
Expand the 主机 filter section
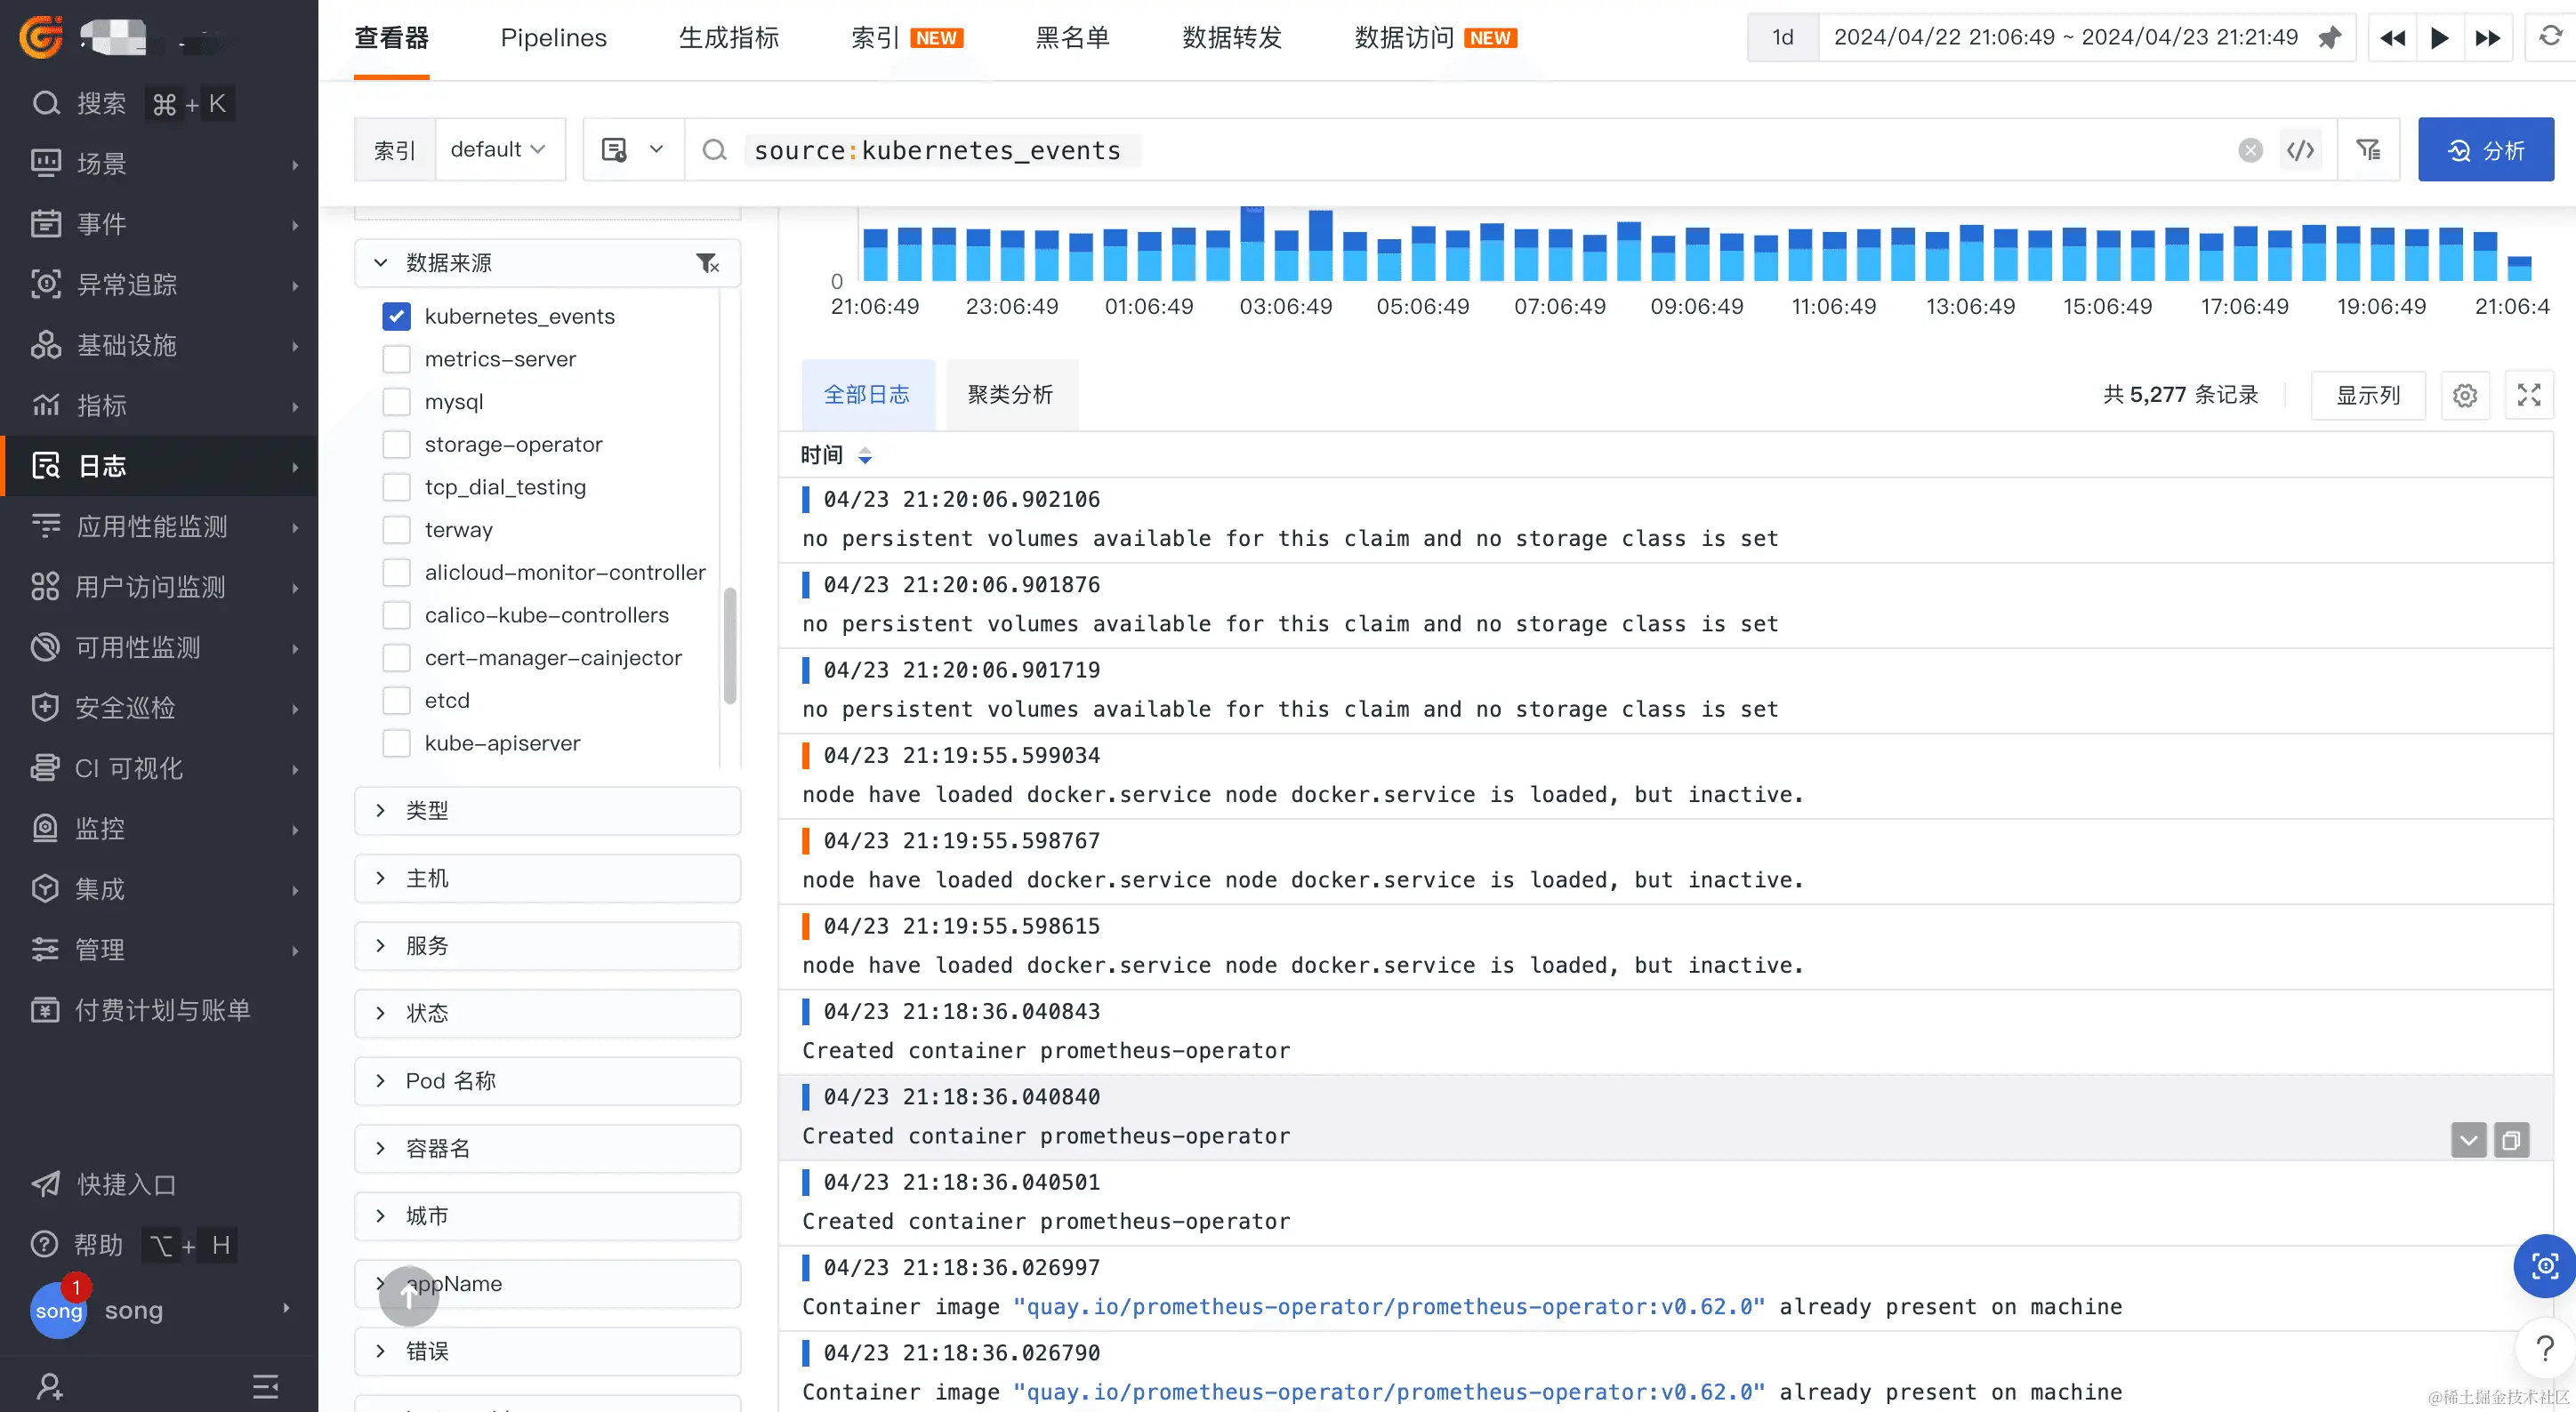coord(547,878)
